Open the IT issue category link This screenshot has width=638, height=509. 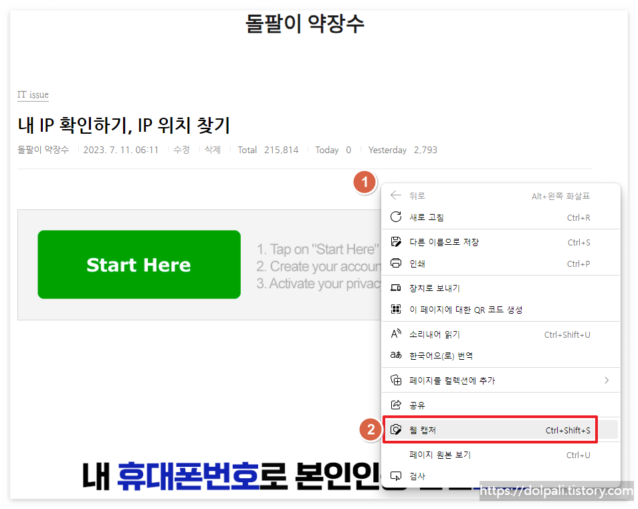tap(33, 94)
